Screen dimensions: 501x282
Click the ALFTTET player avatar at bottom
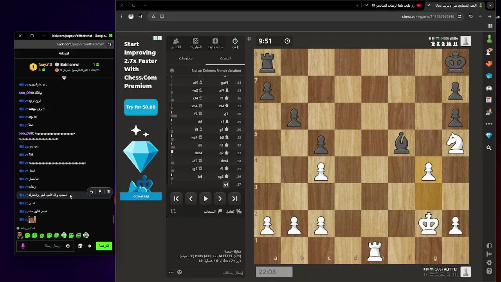point(465,272)
